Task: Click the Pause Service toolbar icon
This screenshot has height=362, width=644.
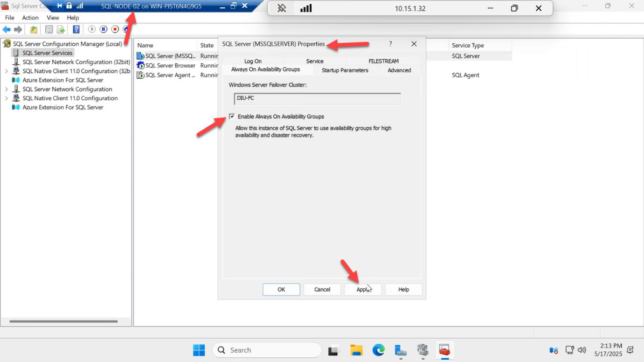Action: pyautogui.click(x=104, y=29)
